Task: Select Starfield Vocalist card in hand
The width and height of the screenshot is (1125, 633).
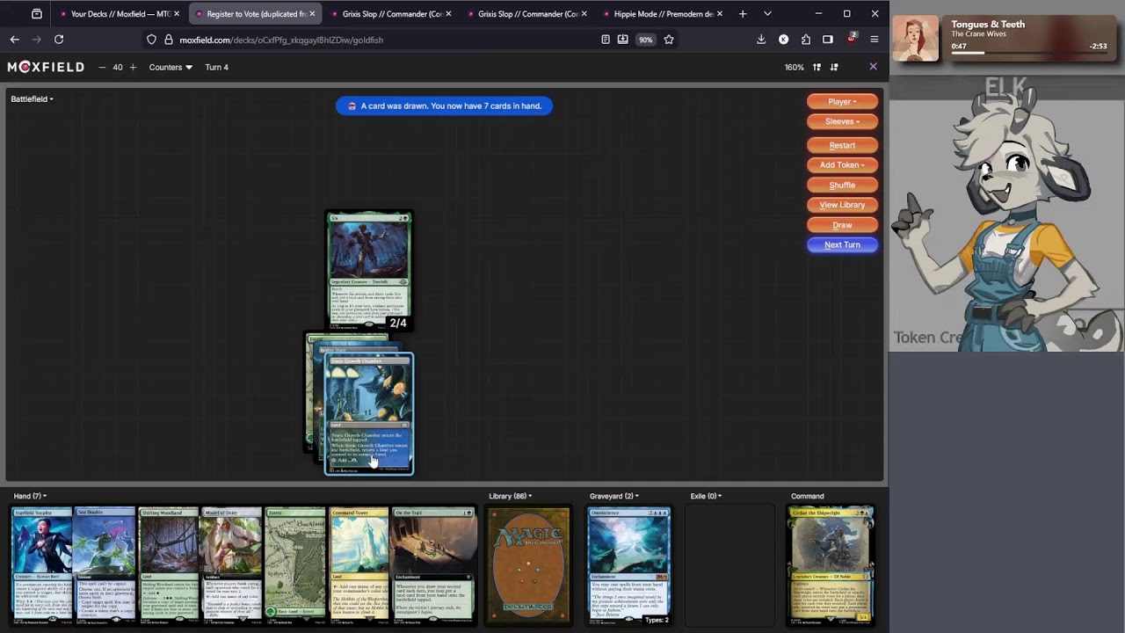Action: point(41,565)
